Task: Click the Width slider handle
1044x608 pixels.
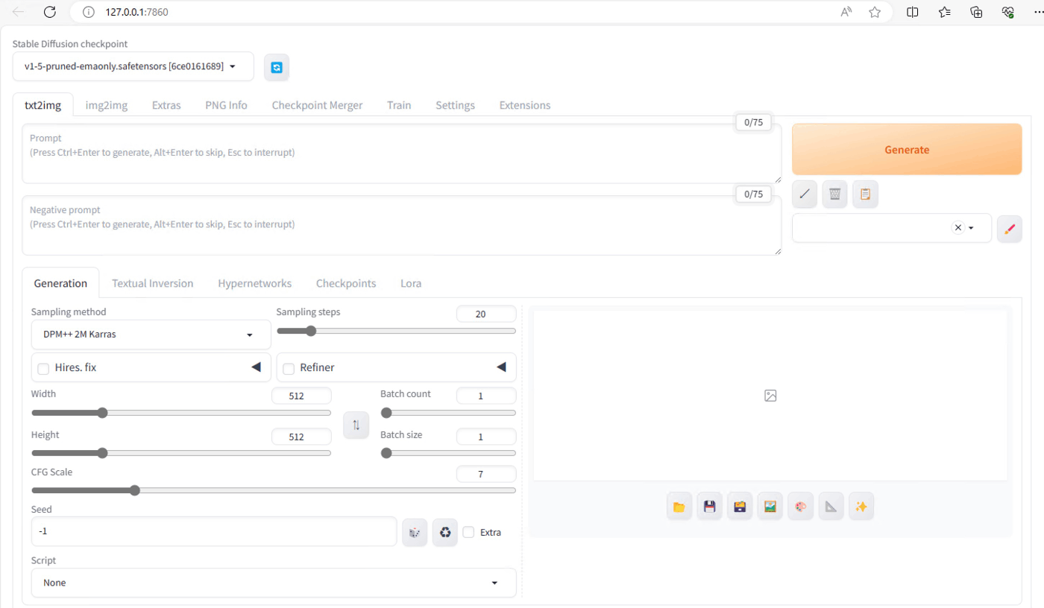Action: pyautogui.click(x=103, y=413)
